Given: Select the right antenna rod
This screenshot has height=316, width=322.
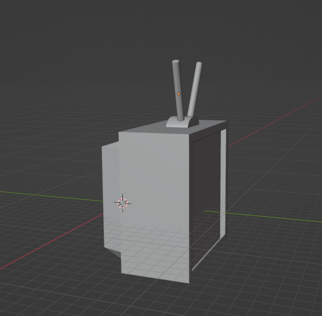Looking at the screenshot, I should (x=195, y=89).
